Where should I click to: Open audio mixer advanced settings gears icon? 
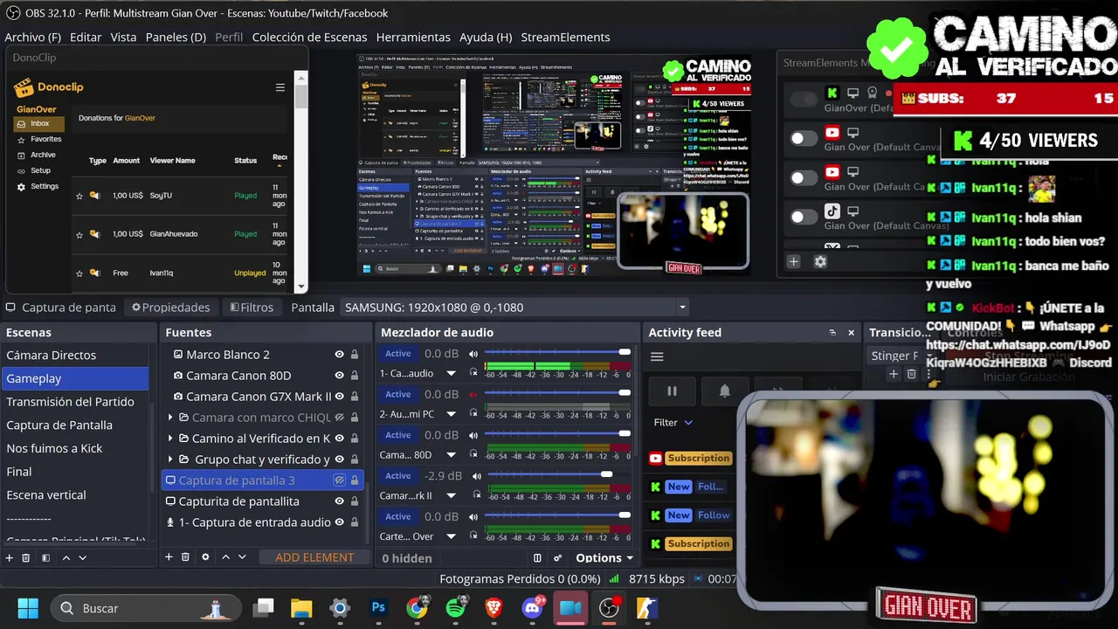tap(558, 557)
